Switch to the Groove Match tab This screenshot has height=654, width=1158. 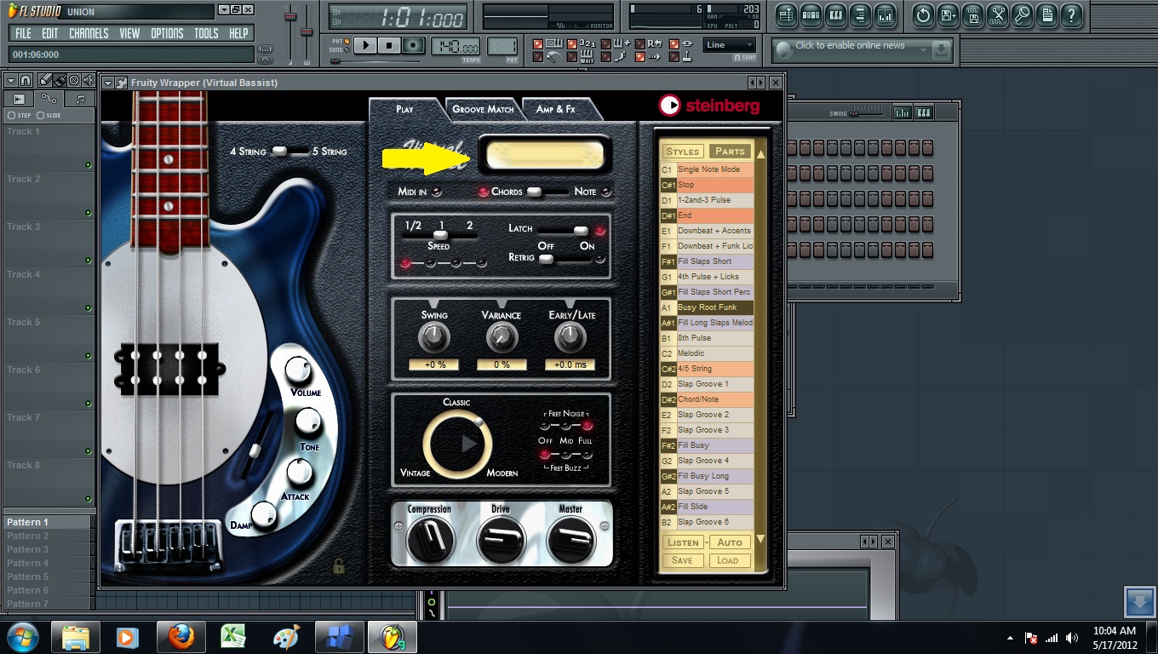click(x=483, y=109)
